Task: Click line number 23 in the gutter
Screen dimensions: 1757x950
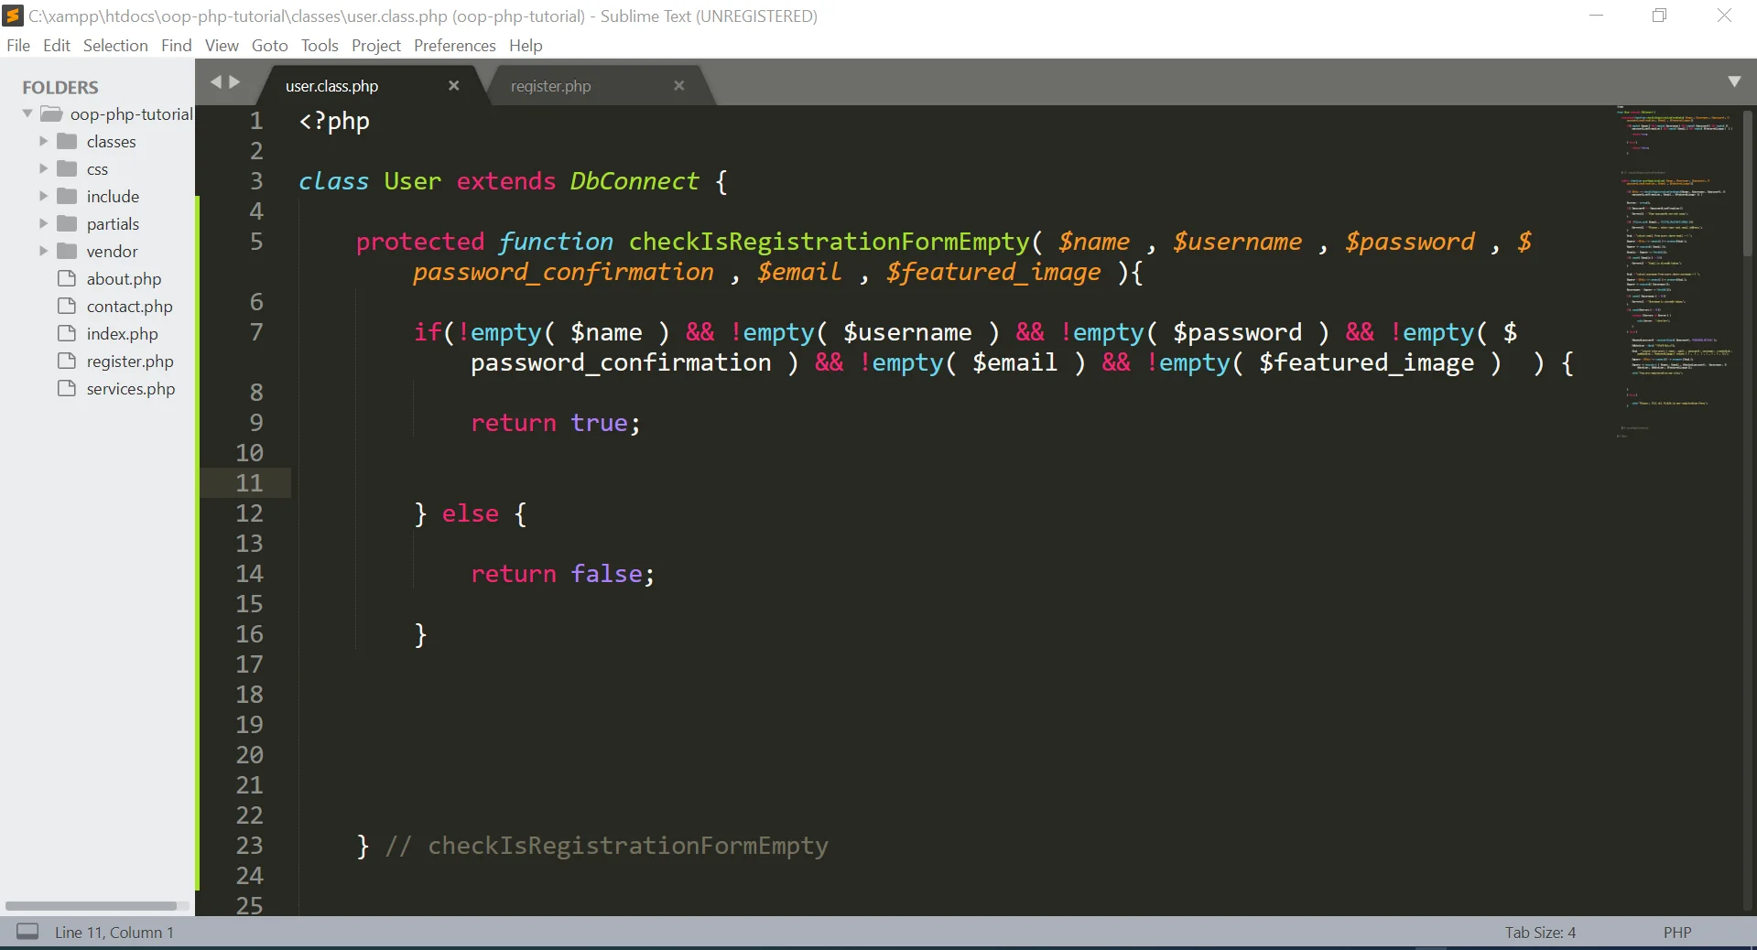Action: click(x=249, y=846)
